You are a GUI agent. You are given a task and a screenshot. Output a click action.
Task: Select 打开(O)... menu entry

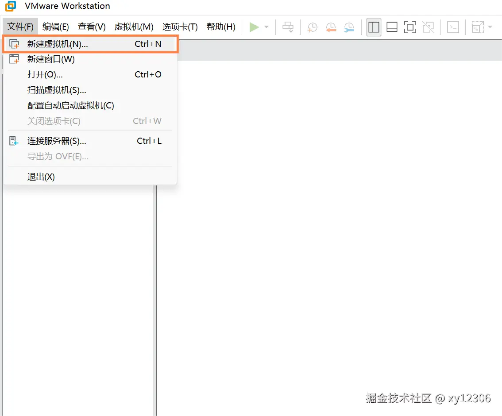(90, 74)
